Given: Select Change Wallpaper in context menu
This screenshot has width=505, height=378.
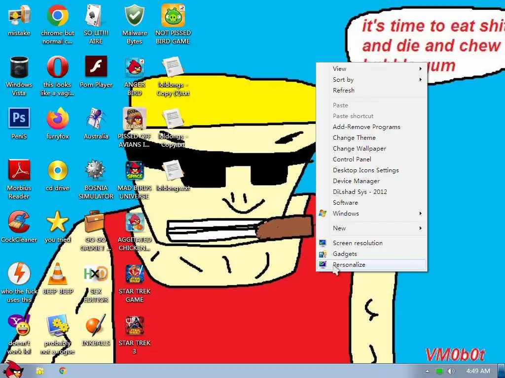Looking at the screenshot, I should pyautogui.click(x=372, y=149).
